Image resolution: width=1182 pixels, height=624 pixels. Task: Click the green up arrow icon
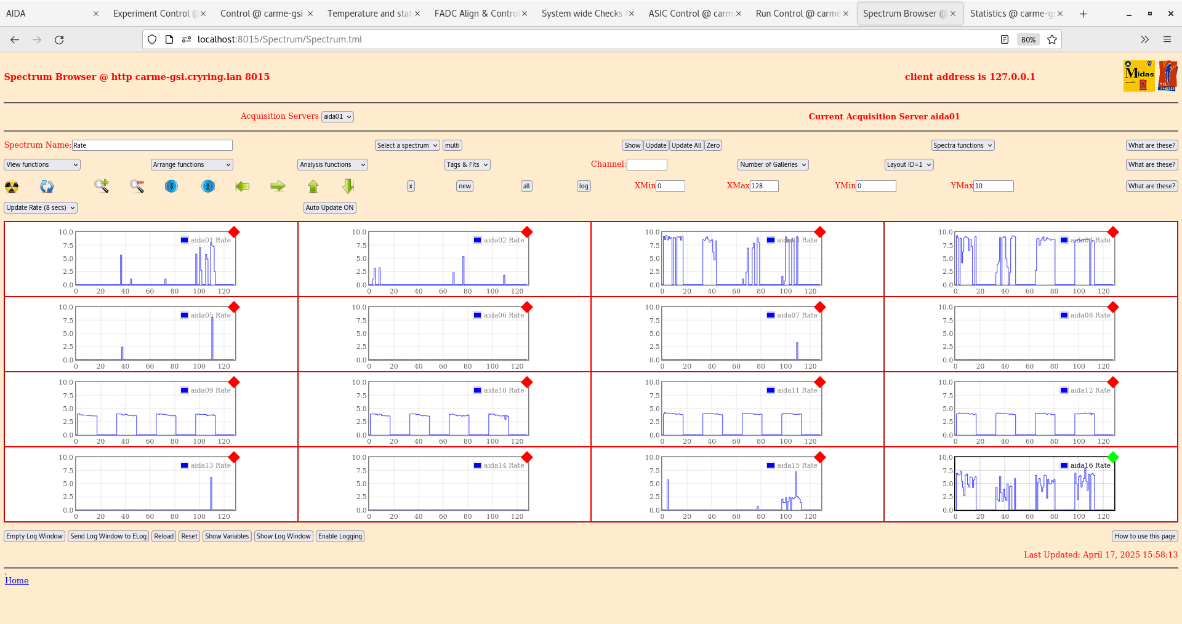[313, 186]
